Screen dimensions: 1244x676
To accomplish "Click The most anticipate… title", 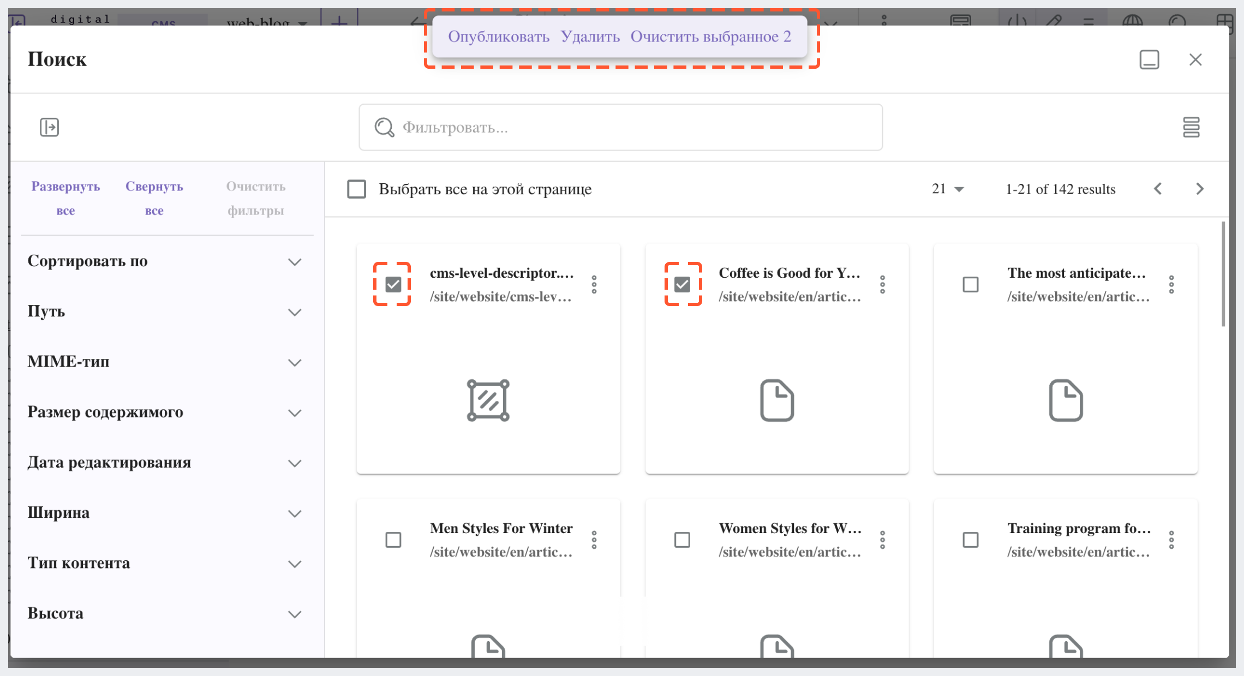I will (x=1076, y=273).
